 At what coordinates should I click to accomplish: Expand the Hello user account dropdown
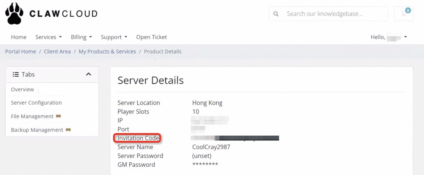pyautogui.click(x=389, y=37)
